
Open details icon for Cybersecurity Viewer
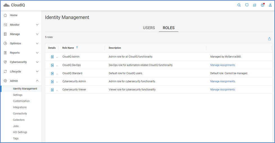(52, 90)
